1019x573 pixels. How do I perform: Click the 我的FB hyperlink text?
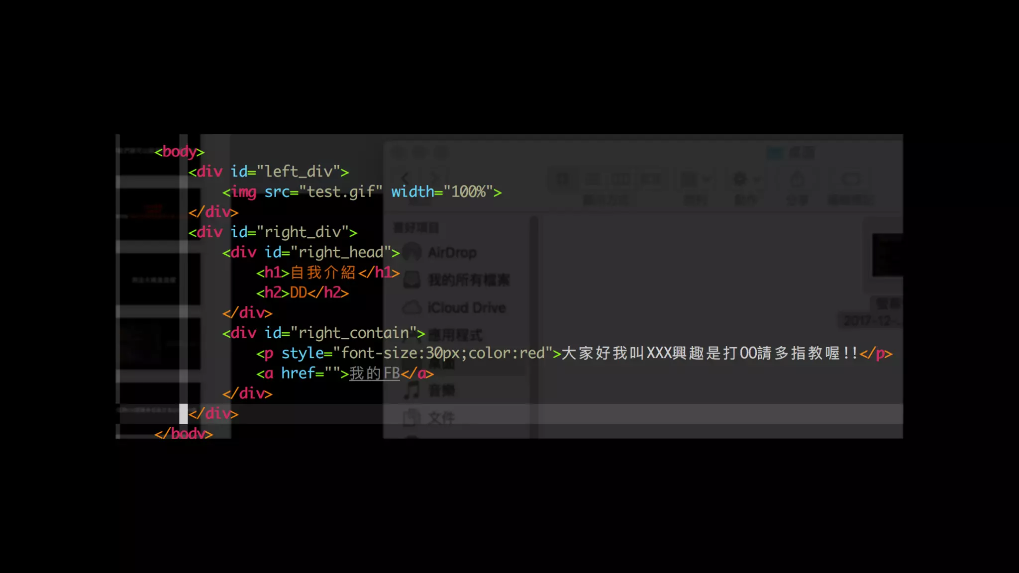coord(374,373)
